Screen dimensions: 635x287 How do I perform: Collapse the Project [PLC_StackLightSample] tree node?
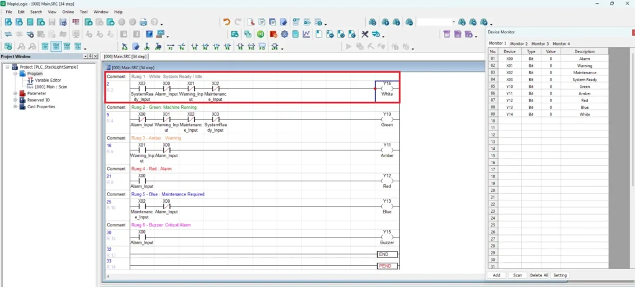click(9, 67)
